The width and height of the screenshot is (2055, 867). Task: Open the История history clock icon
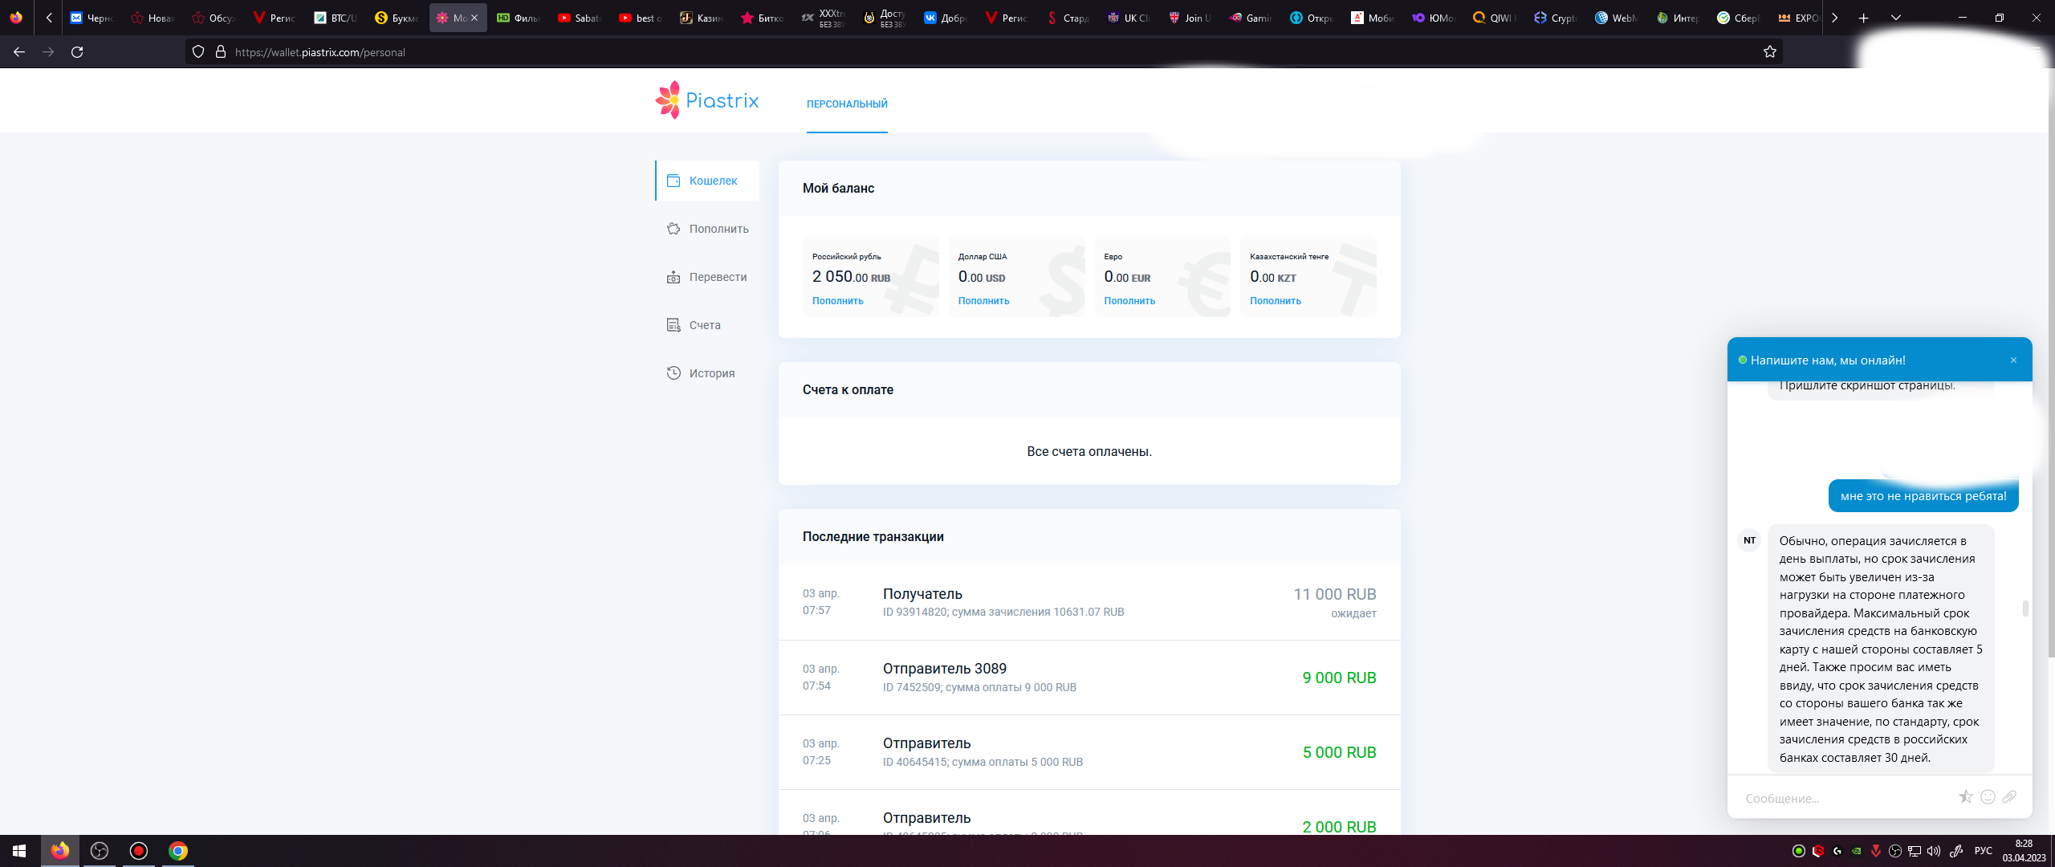click(673, 373)
